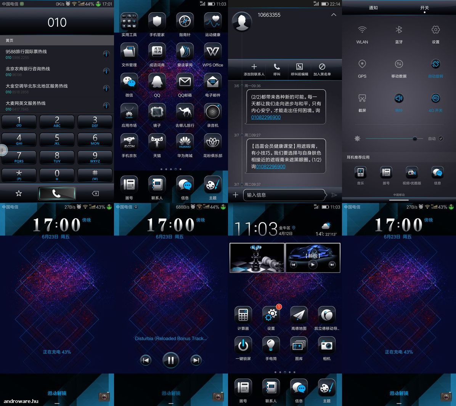Image resolution: width=456 pixels, height=406 pixels.
Task: Switch to the 开关 switches tab
Action: coord(425,8)
